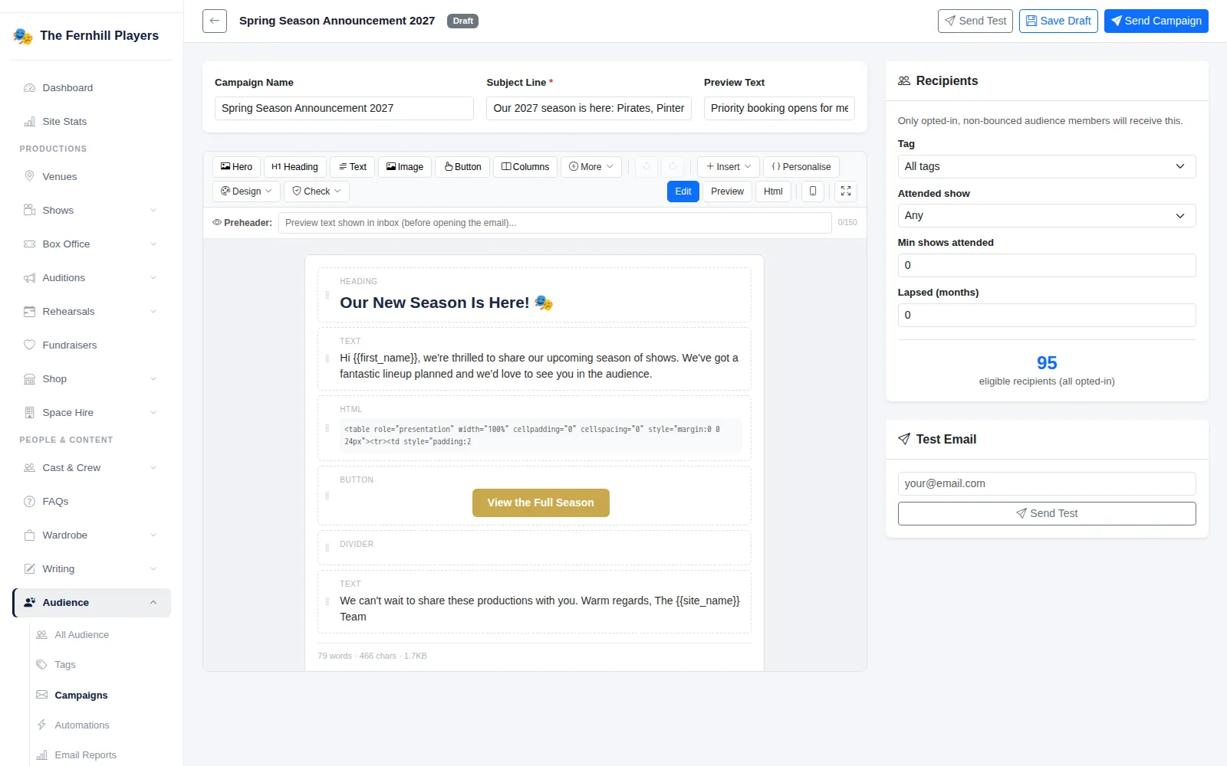
Task: Open the Insert dropdown menu
Action: [x=729, y=167]
